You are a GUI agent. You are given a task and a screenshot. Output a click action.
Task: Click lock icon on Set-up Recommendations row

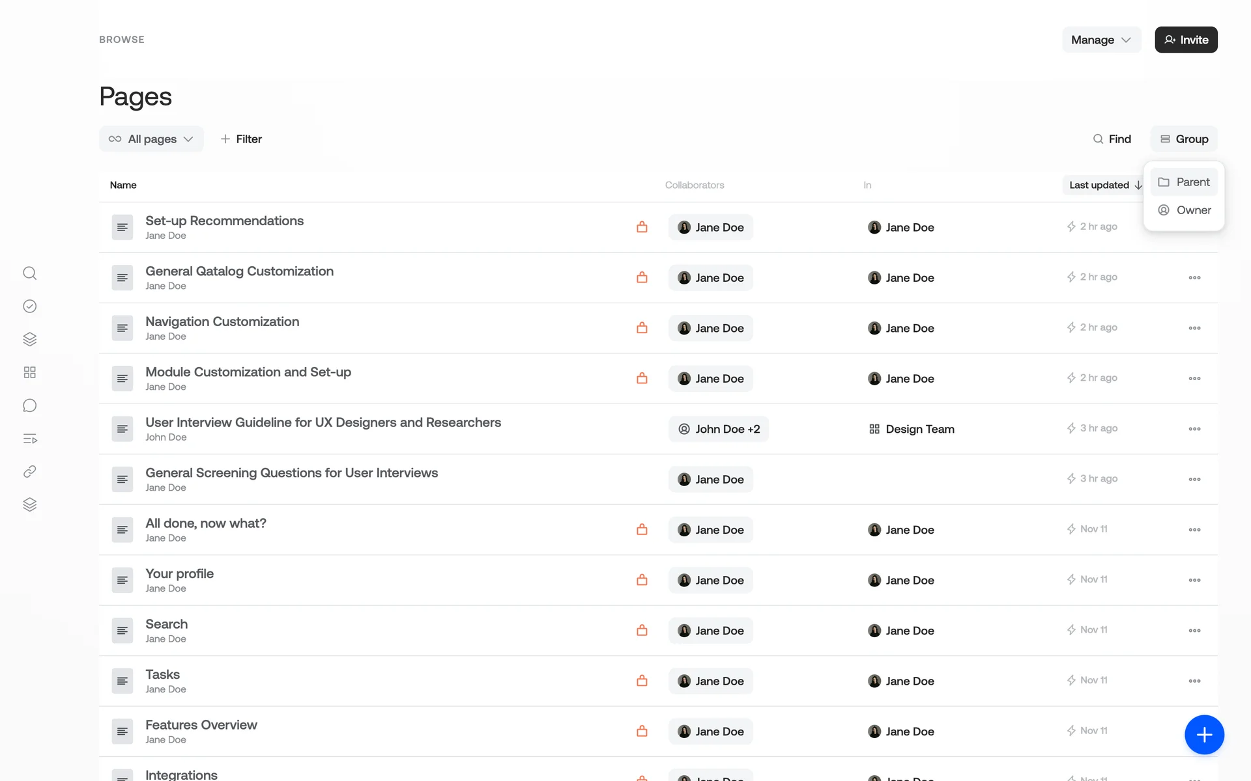[642, 227]
